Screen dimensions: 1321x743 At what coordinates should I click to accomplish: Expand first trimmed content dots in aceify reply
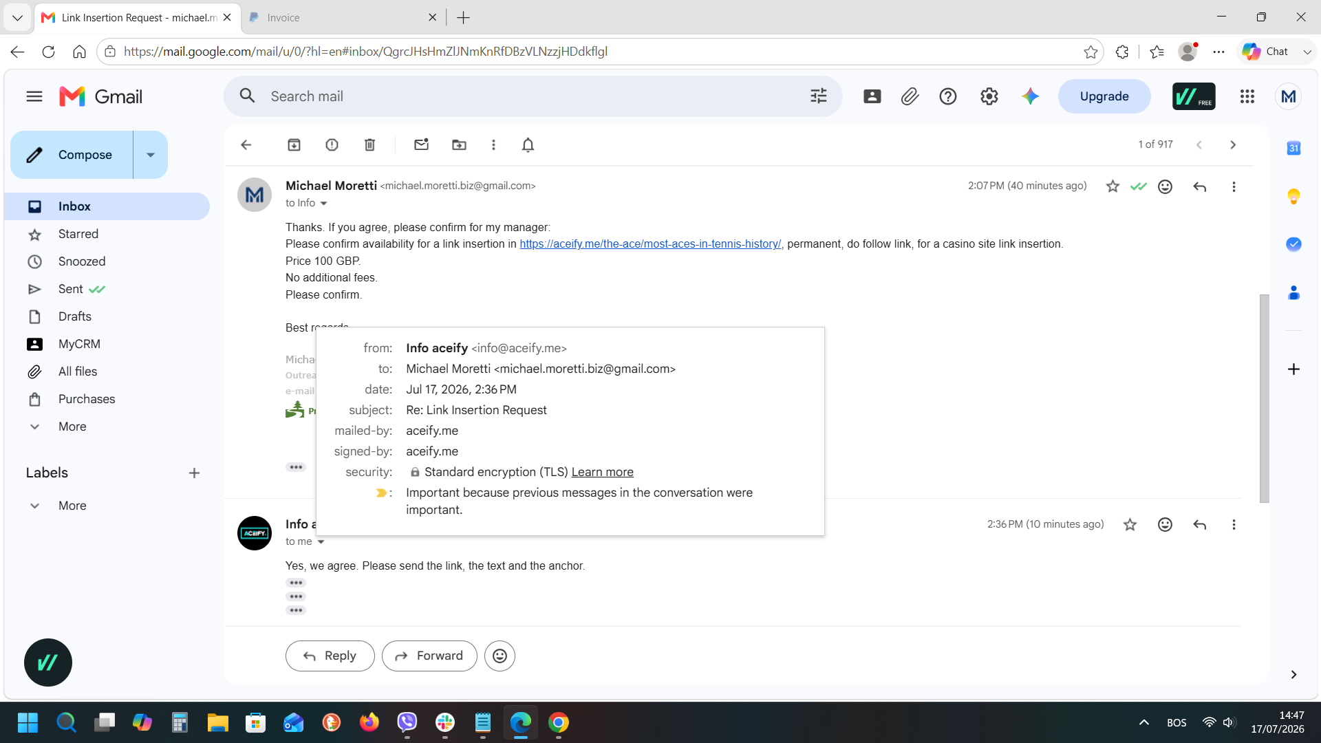click(296, 583)
